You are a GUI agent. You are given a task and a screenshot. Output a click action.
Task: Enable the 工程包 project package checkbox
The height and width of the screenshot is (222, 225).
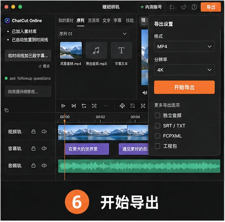[x=157, y=146]
